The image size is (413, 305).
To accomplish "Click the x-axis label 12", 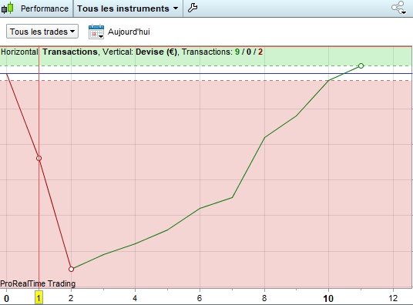I will [393, 298].
